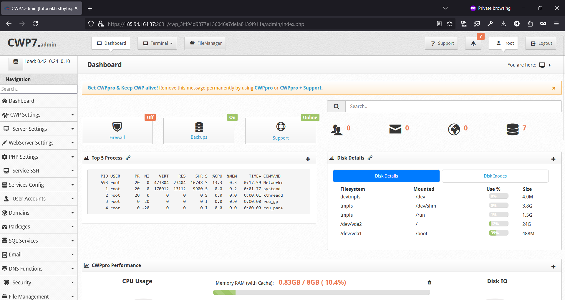Click the Backups icon

[199, 127]
